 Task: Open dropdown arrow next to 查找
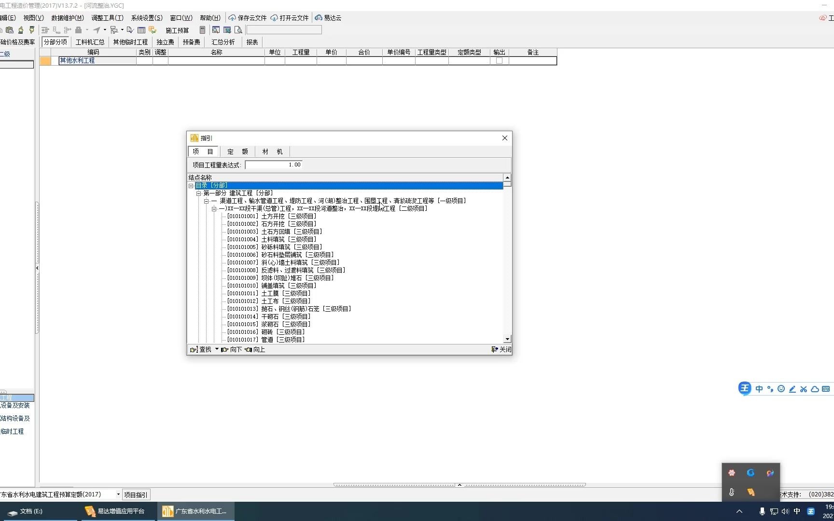click(217, 349)
